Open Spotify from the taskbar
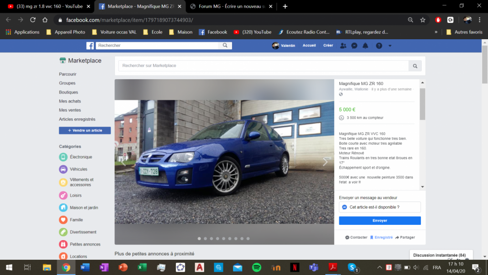 click(x=256, y=267)
